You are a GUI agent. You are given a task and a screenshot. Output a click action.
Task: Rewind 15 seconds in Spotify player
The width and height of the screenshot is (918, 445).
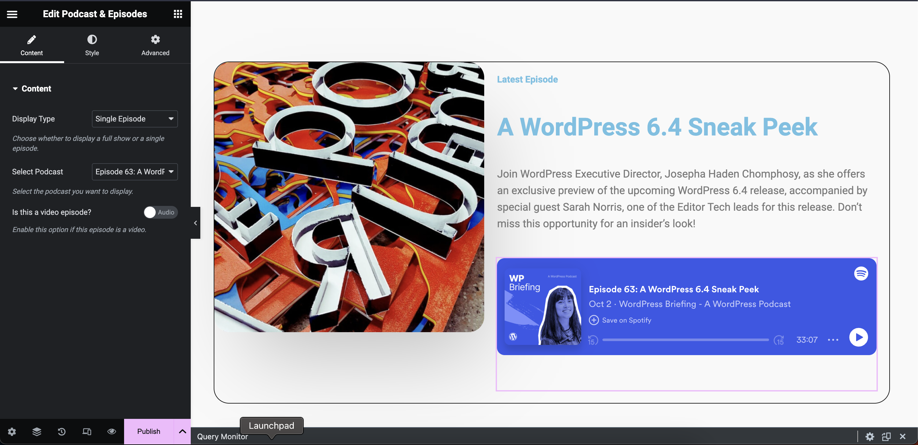(x=593, y=340)
